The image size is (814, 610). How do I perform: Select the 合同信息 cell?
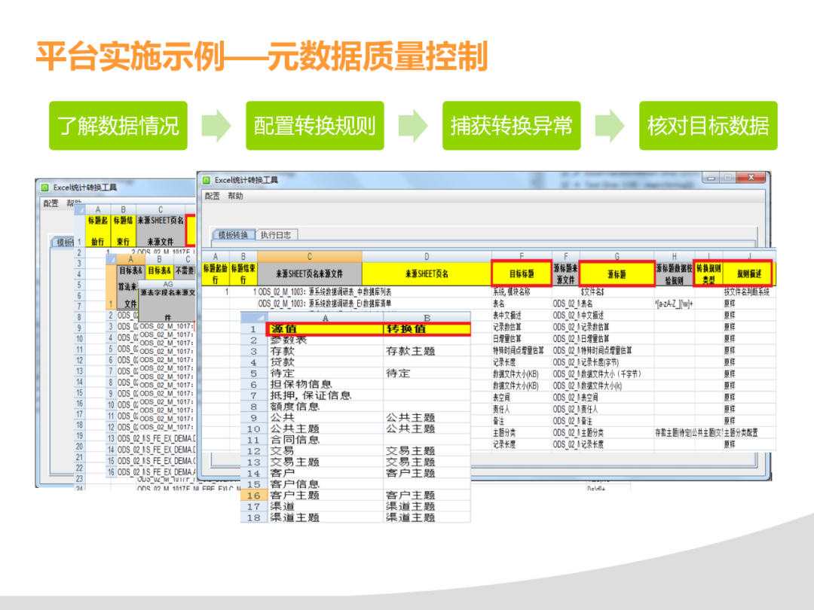[325, 439]
